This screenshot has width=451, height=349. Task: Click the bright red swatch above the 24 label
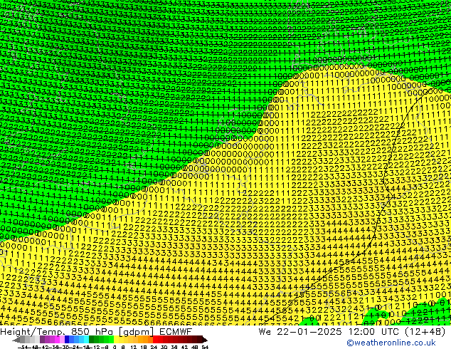(155, 340)
